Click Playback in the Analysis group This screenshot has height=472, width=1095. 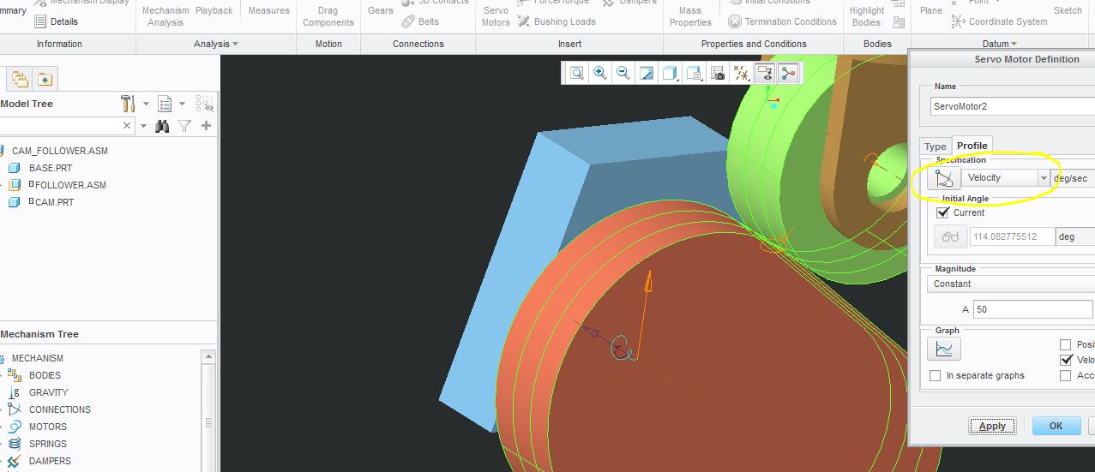[x=214, y=10]
